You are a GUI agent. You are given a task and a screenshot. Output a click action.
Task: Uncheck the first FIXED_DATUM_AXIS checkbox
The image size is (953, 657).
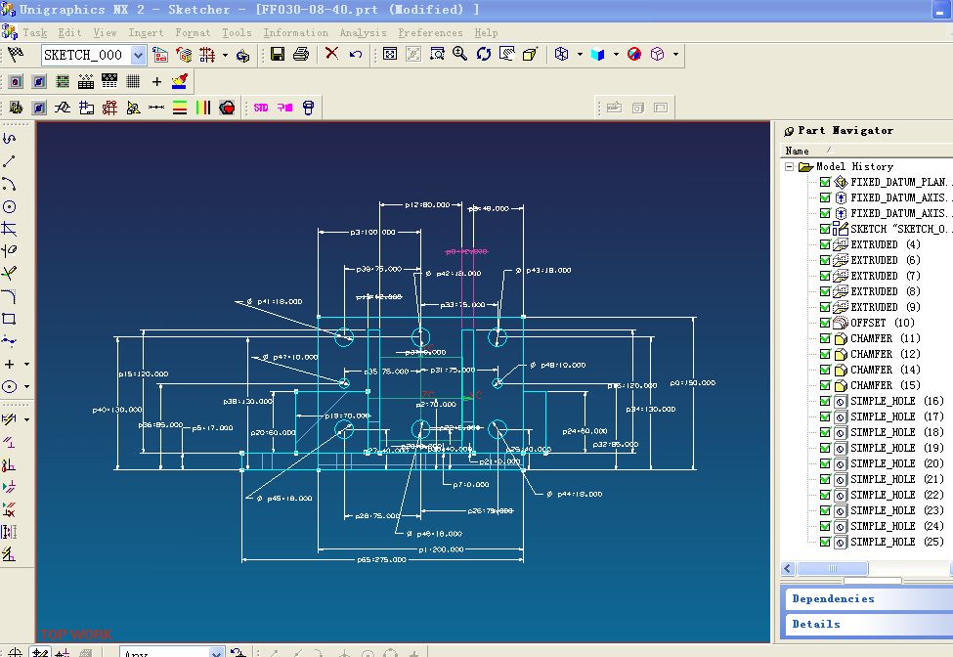(825, 197)
